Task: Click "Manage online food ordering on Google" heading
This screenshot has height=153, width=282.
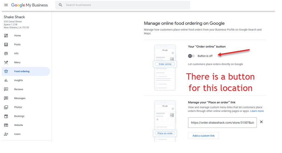Action: coord(184,23)
